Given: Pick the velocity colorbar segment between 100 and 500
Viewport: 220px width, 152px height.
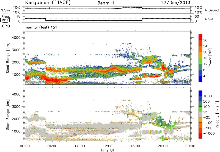Looking at the screenshot, I should pyautogui.click(x=200, y=104).
